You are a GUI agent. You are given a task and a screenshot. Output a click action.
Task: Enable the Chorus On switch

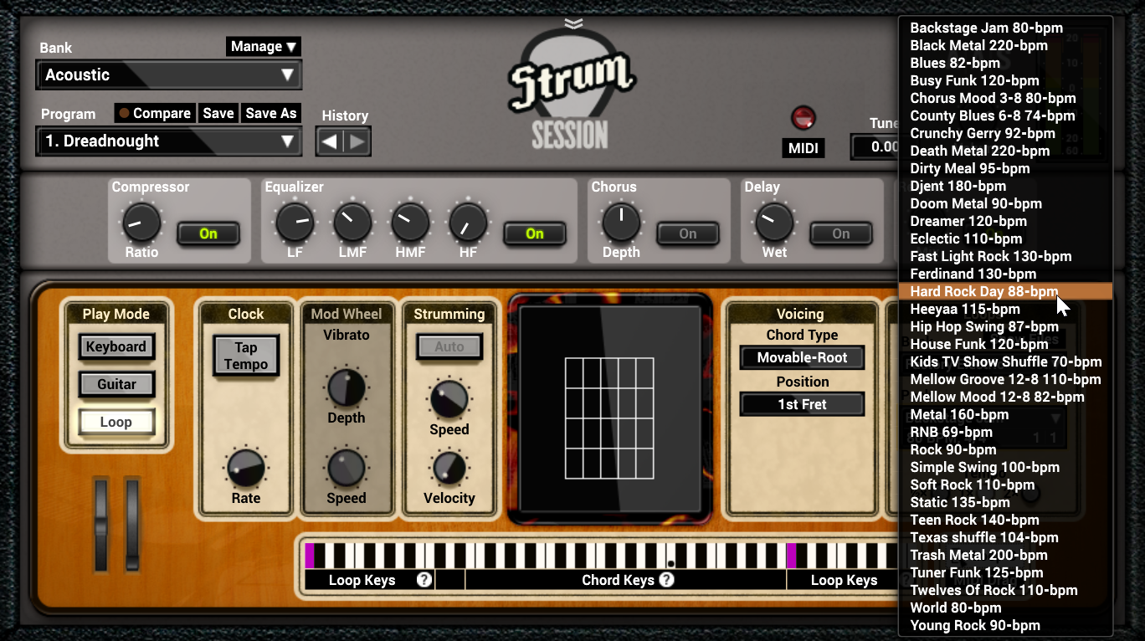[687, 233]
